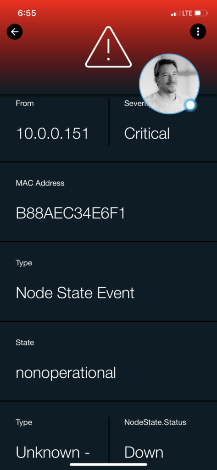The width and height of the screenshot is (217, 470).
Task: Tap the Unknown - type value
Action: [53, 452]
